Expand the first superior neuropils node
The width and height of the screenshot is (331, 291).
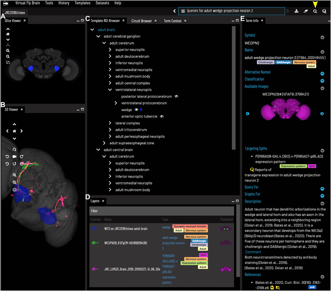(110, 50)
